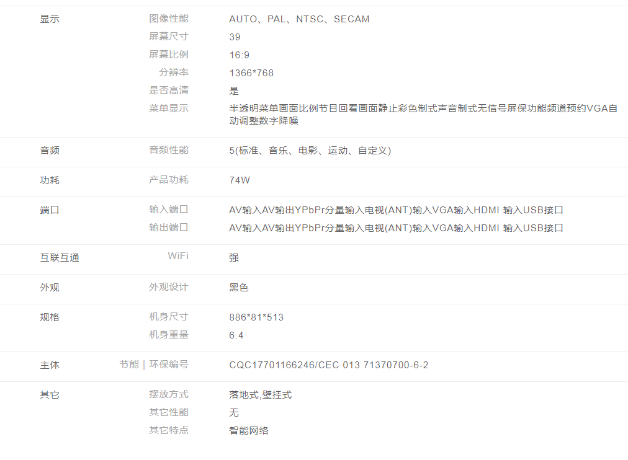Click the CQC17701166246 certification number

pos(272,365)
